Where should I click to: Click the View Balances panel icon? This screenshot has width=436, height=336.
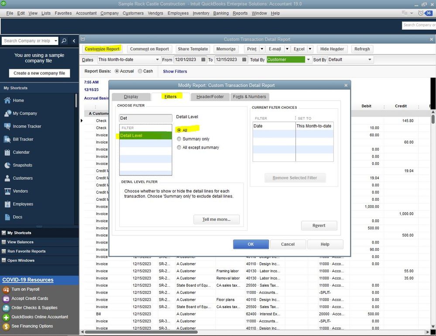click(x=3, y=242)
